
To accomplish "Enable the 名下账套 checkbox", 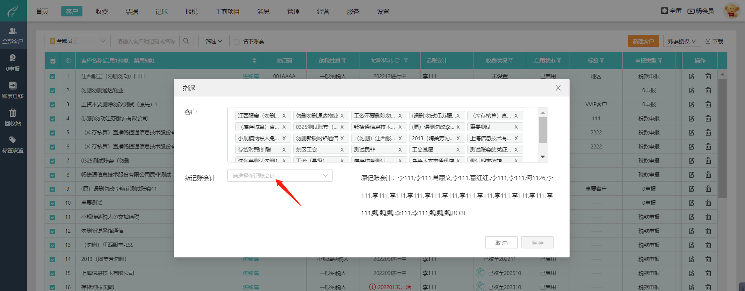I will pyautogui.click(x=236, y=41).
